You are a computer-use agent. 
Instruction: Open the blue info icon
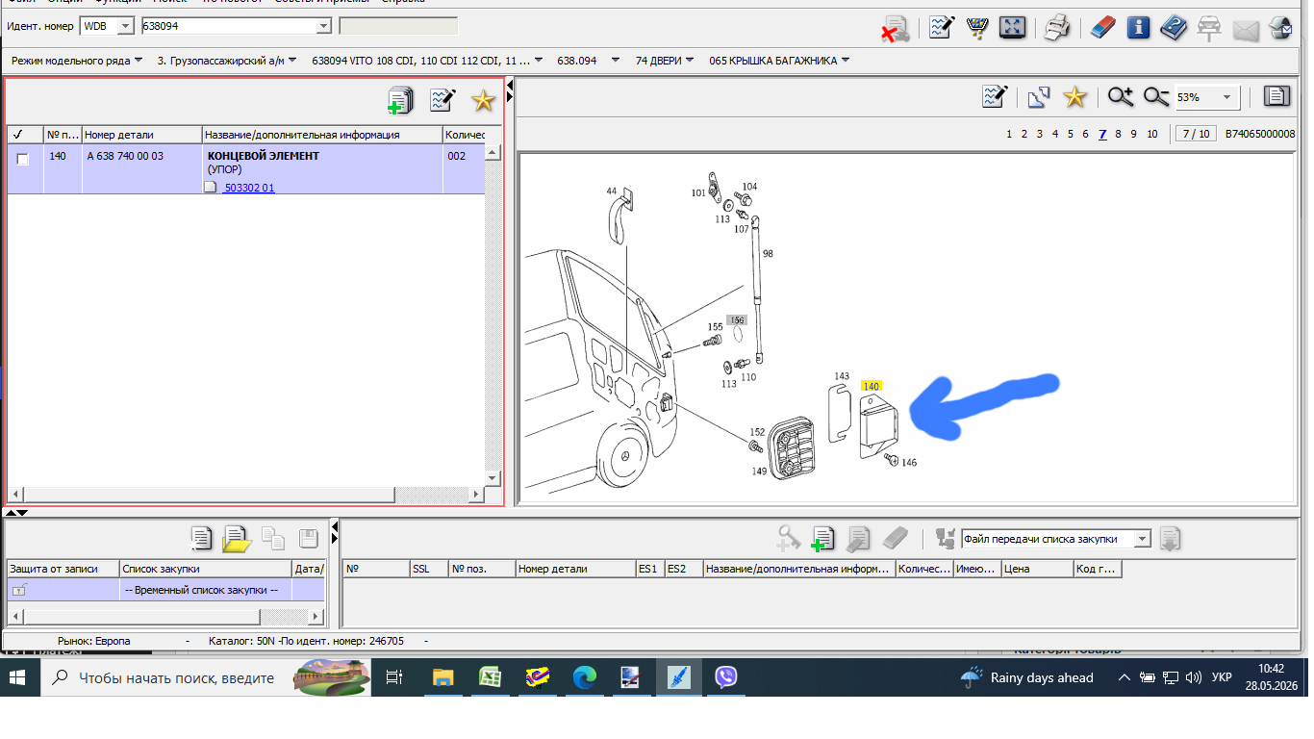tap(1139, 27)
